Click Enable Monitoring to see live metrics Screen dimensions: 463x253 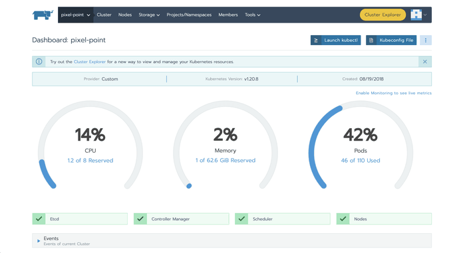[x=394, y=93]
